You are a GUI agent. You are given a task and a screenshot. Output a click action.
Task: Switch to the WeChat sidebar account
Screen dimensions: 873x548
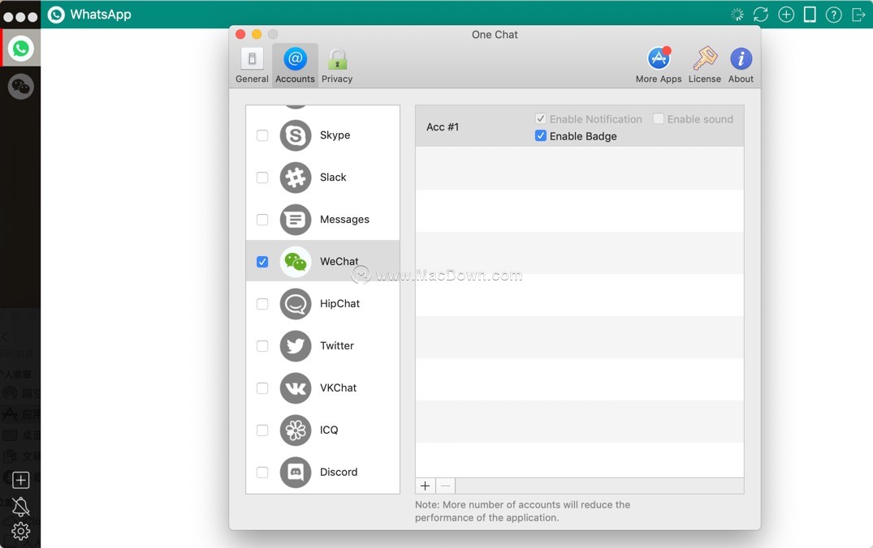(x=20, y=86)
